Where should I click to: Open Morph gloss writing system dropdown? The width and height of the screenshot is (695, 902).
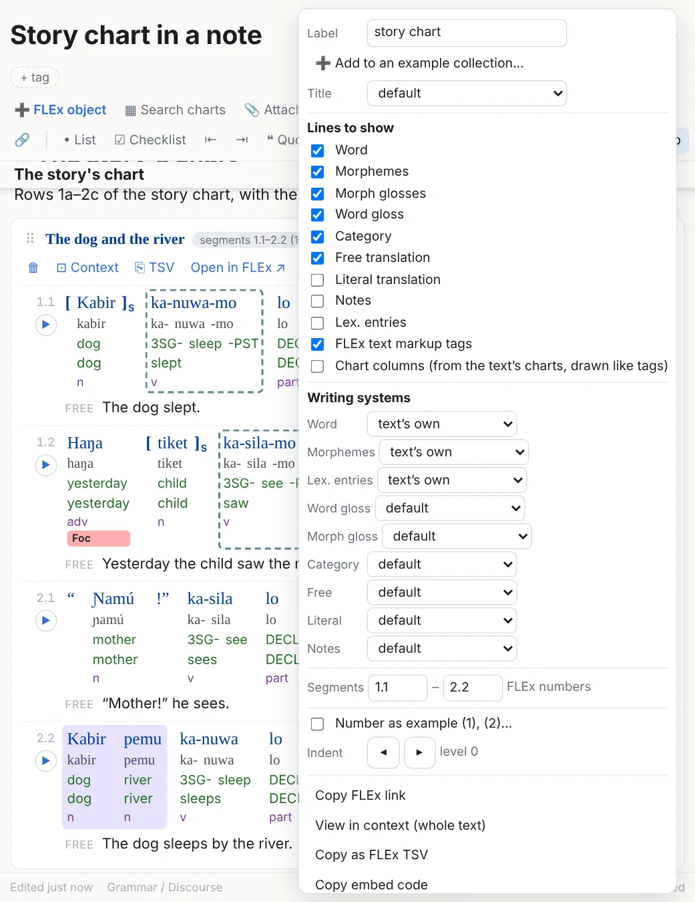[x=457, y=537]
